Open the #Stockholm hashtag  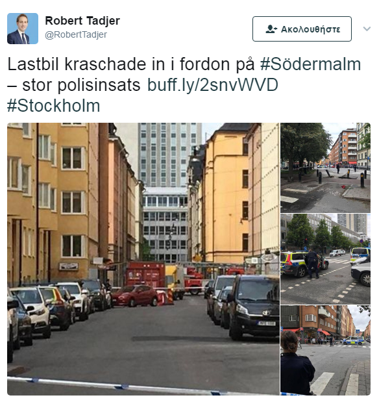tap(54, 106)
